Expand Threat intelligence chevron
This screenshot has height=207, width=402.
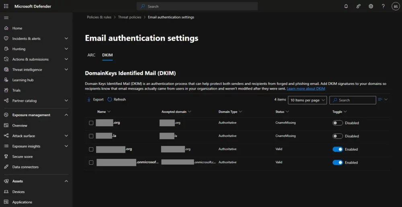(x=66, y=70)
